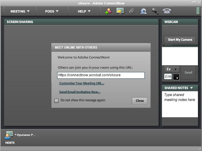Image resolution: width=202 pixels, height=151 pixels.
Task: Open the Help menu
Action: [x=84, y=11]
